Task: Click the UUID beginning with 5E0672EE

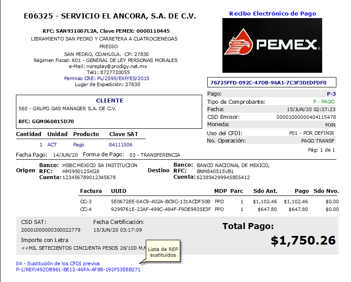Action: [x=160, y=201]
